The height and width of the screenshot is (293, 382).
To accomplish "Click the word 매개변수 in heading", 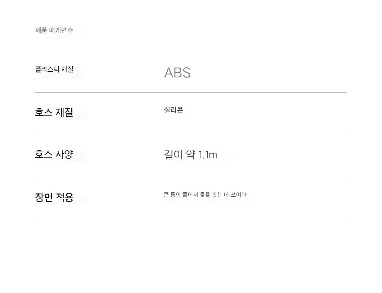I will tap(61, 30).
